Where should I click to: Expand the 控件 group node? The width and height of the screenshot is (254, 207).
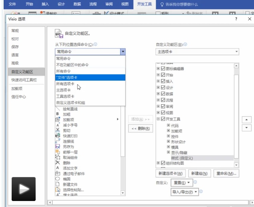pyautogui.click(x=168, y=136)
